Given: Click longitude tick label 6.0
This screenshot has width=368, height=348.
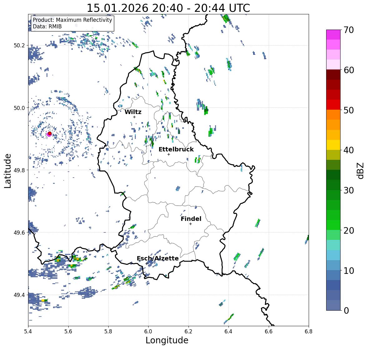Looking at the screenshot, I should pyautogui.click(x=148, y=331).
